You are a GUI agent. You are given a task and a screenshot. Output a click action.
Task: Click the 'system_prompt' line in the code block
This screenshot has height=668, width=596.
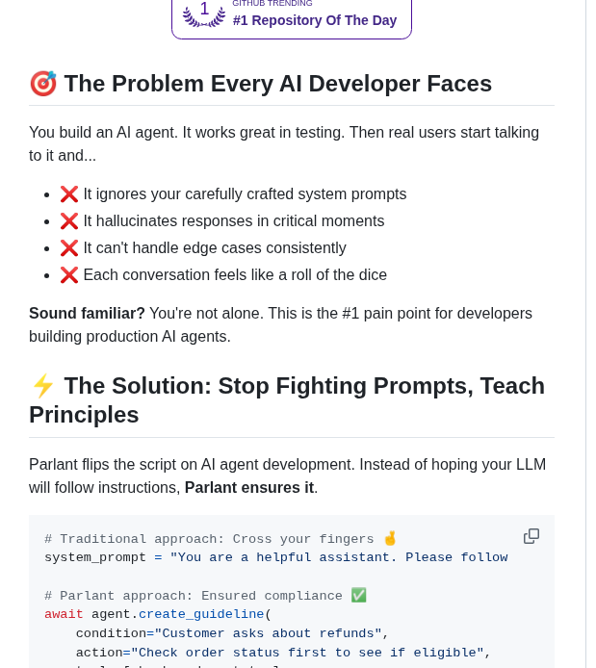[x=95, y=557]
